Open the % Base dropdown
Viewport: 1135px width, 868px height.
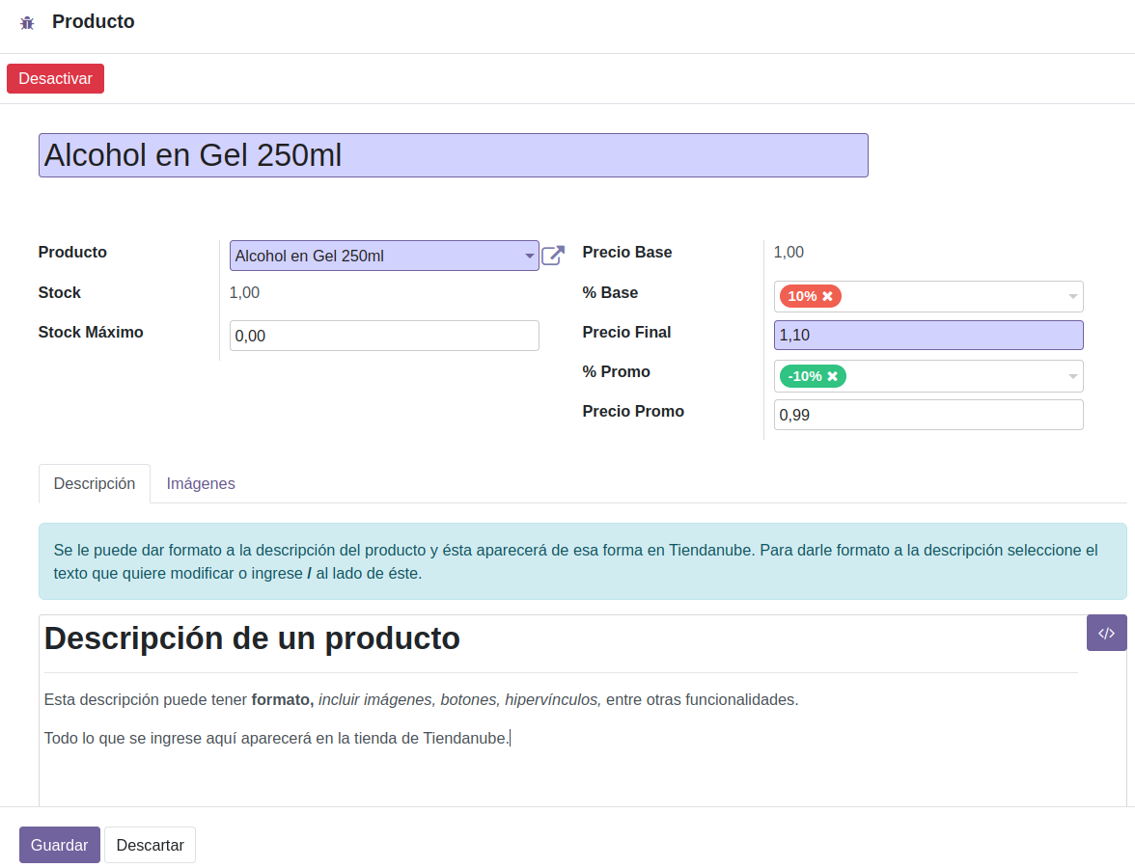(x=1072, y=296)
